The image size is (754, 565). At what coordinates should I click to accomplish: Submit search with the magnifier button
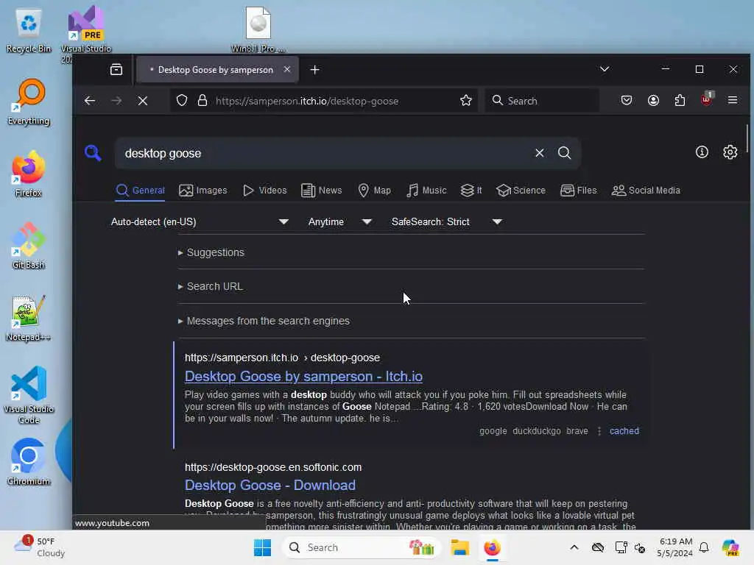pos(565,153)
